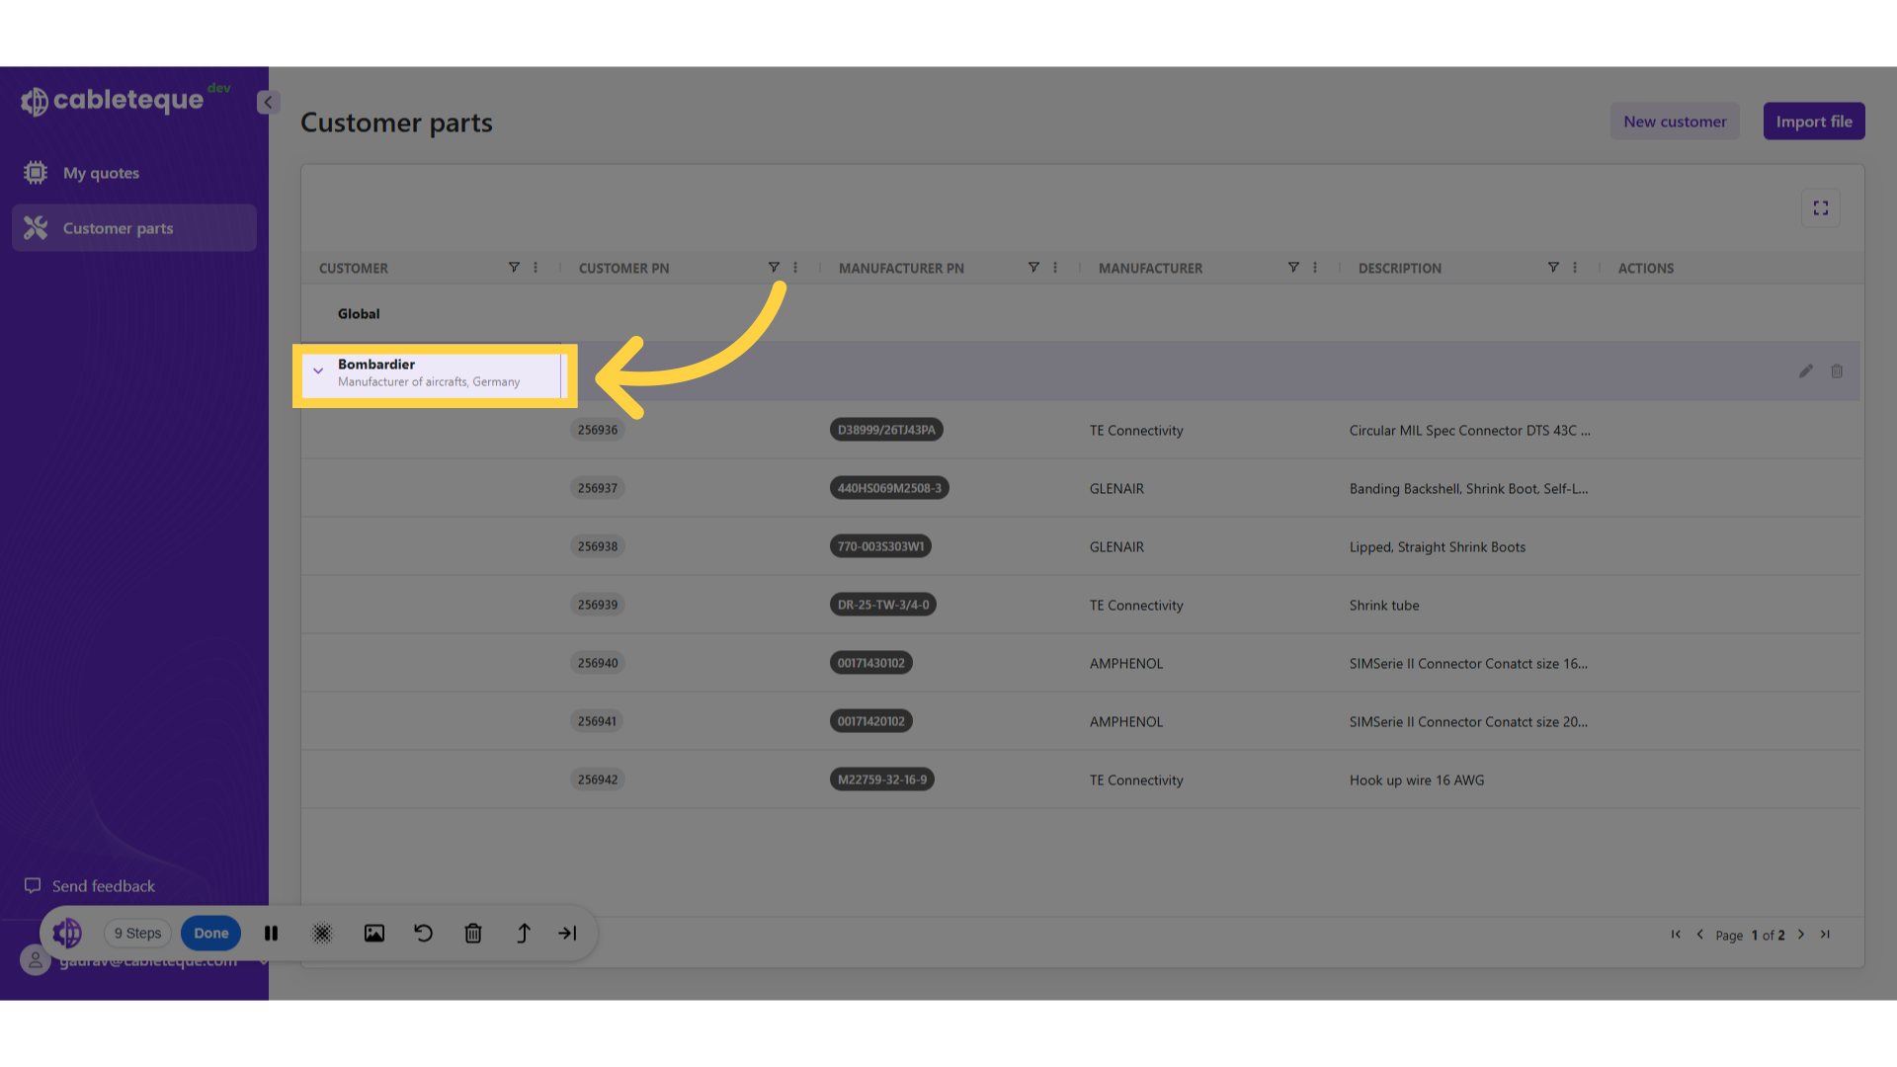Collapse the left sidebar
The image size is (1897, 1067).
(x=268, y=102)
